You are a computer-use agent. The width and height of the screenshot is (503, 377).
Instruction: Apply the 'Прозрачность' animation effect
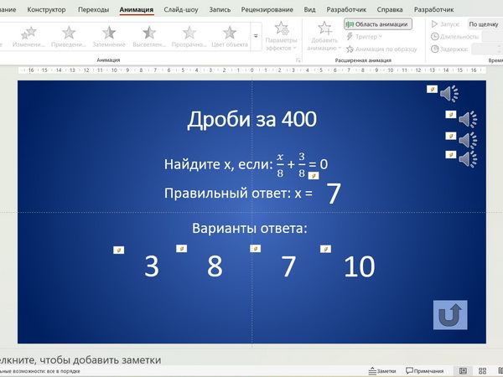(x=189, y=35)
